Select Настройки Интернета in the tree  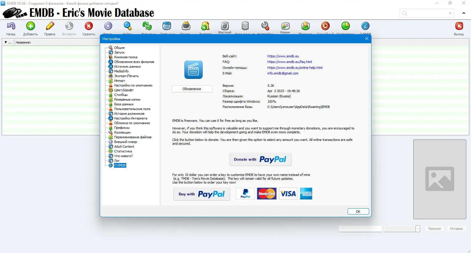click(x=131, y=118)
